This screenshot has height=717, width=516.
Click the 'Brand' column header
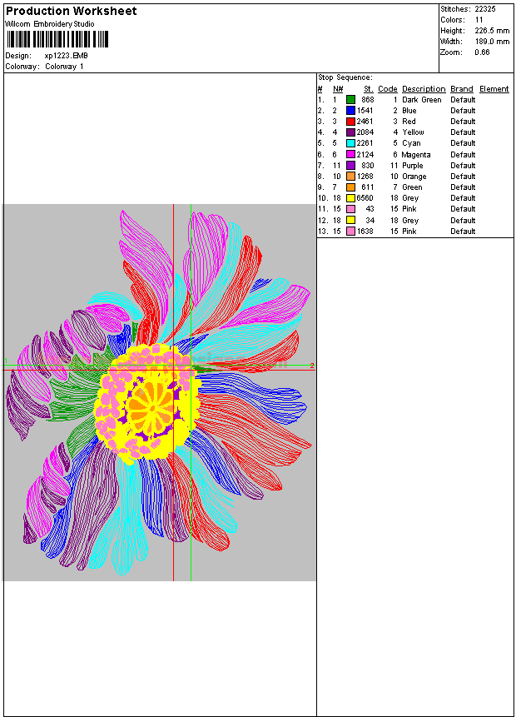462,89
